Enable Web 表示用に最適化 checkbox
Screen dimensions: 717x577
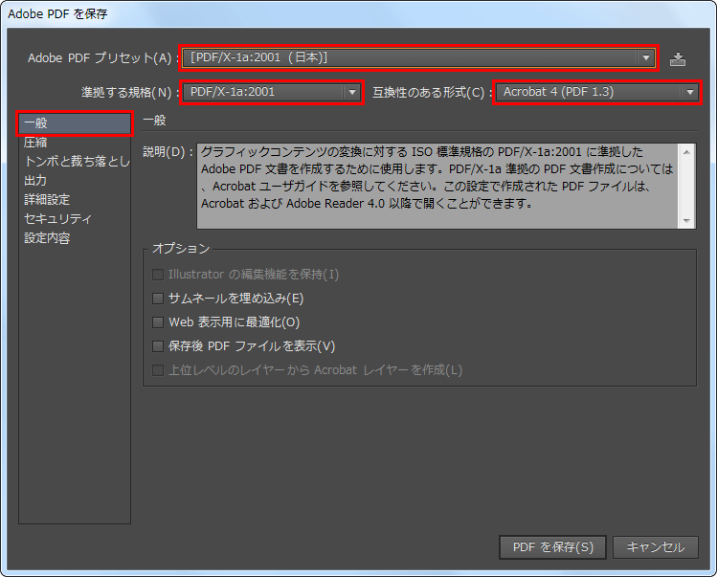pos(158,322)
